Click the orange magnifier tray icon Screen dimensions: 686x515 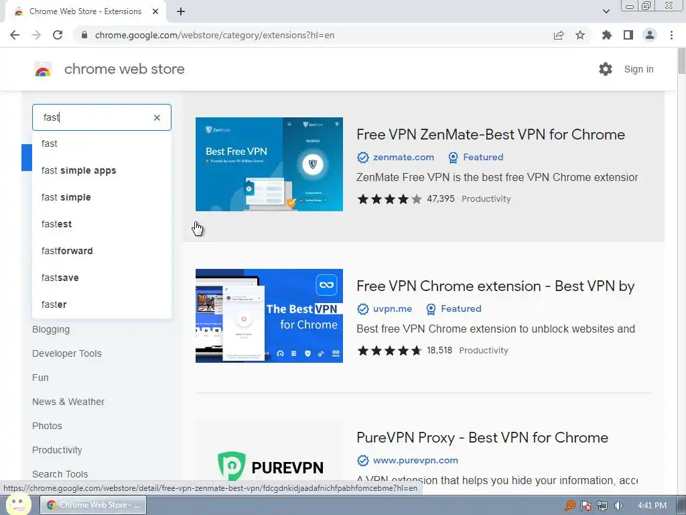(569, 506)
